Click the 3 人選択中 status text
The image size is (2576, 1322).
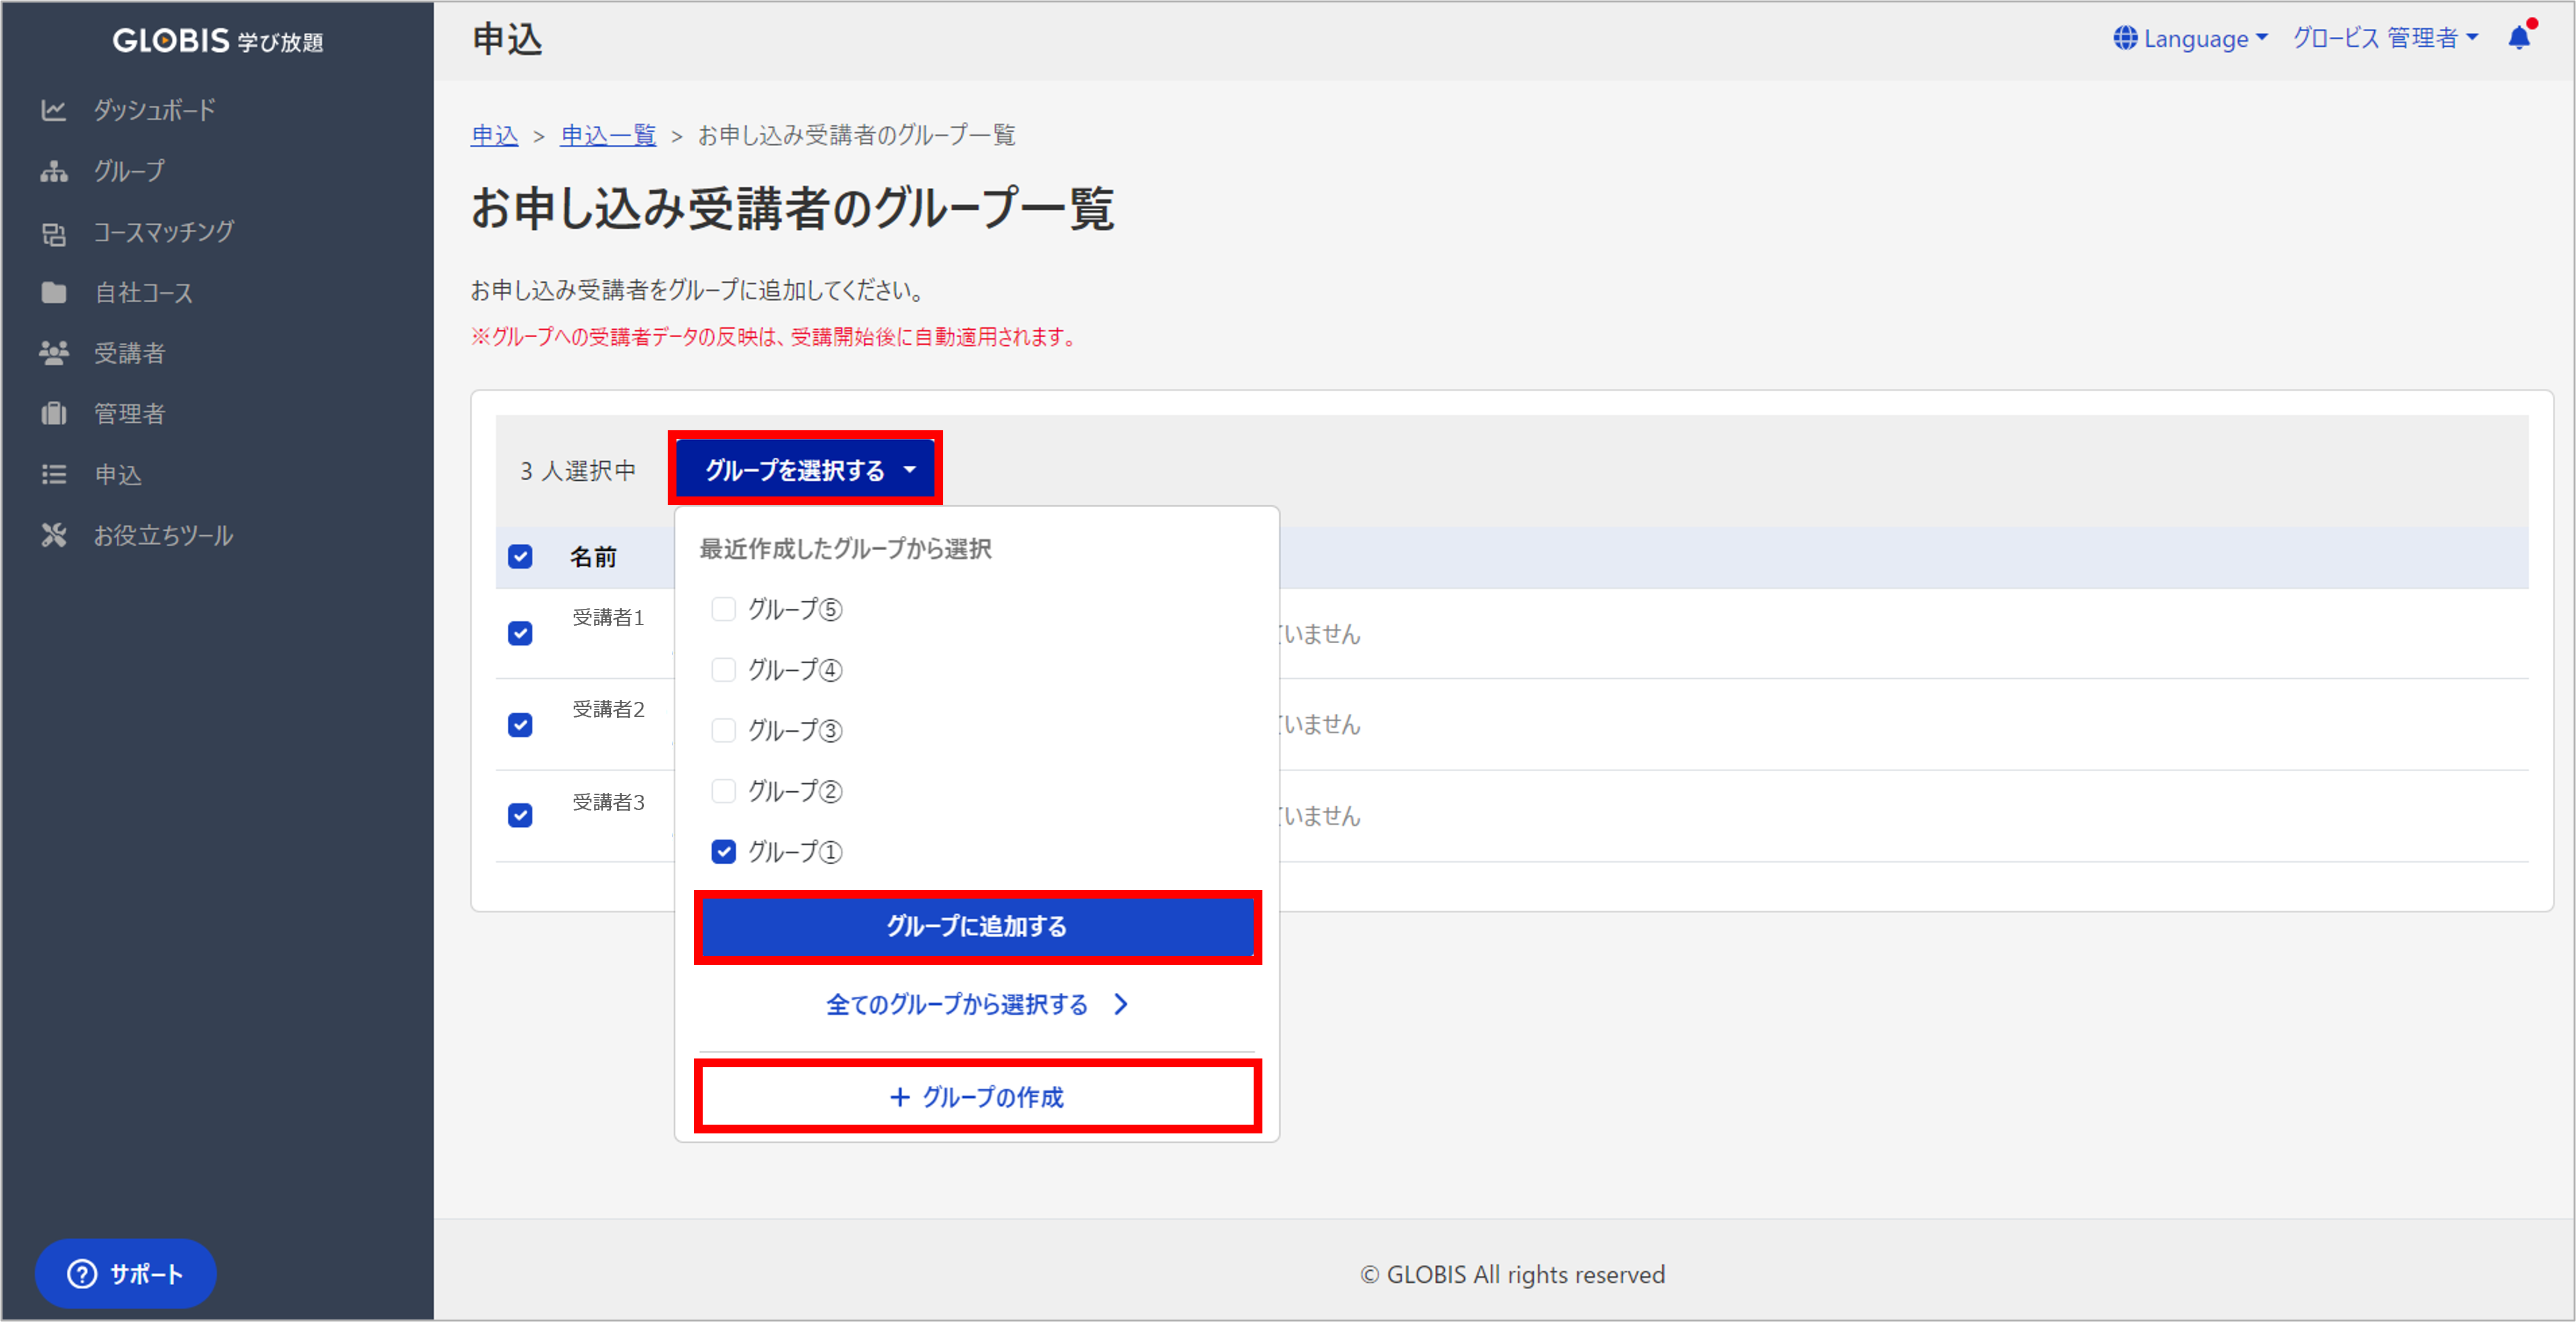578,471
